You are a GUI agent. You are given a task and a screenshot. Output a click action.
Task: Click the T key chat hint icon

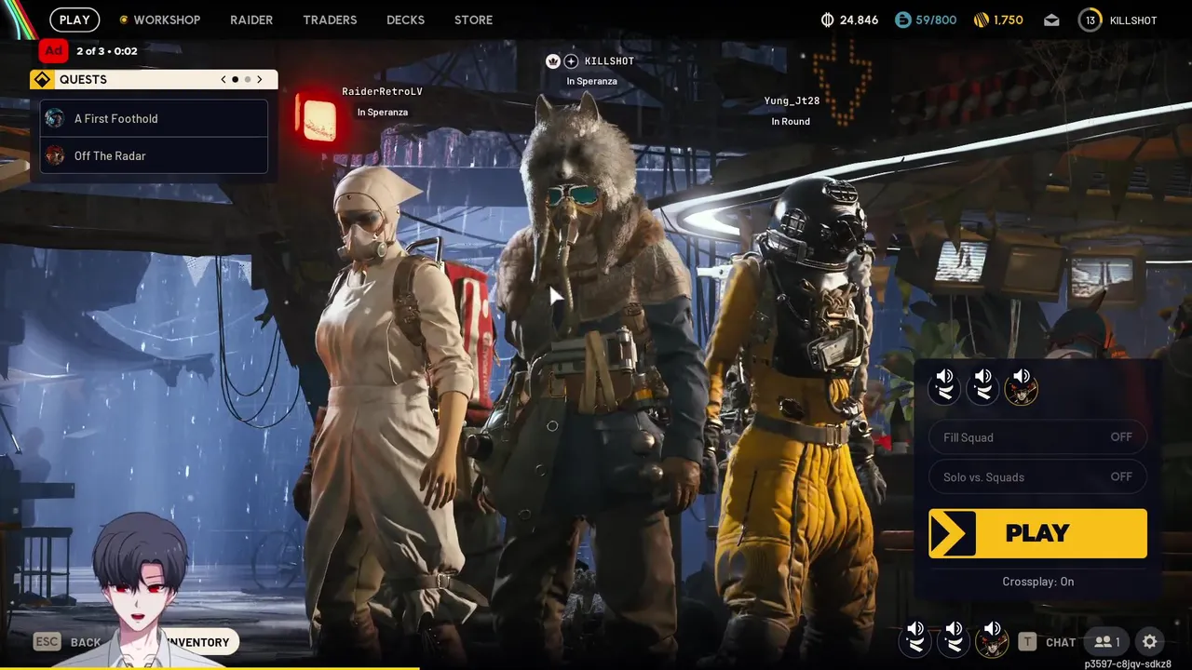(x=1027, y=641)
